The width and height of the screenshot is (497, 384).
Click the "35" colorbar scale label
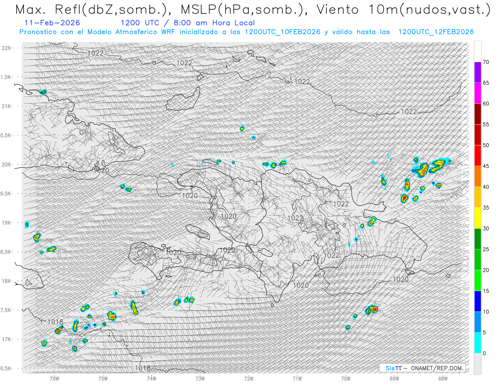coord(486,208)
